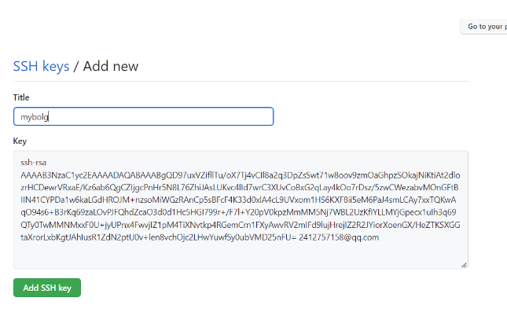Click the 2412757158@qq.com email in key
This screenshot has height=312, width=507.
pos(339,237)
